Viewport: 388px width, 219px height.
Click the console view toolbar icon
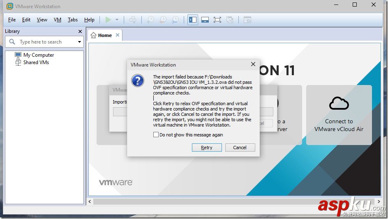(247, 20)
